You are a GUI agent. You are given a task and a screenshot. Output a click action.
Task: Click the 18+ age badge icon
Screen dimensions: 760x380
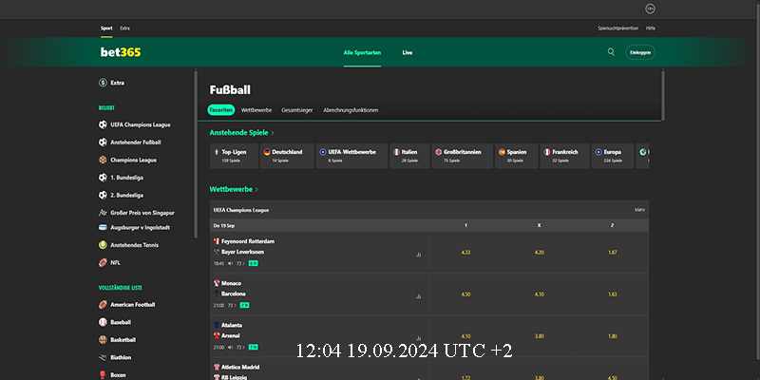pyautogui.click(x=650, y=9)
